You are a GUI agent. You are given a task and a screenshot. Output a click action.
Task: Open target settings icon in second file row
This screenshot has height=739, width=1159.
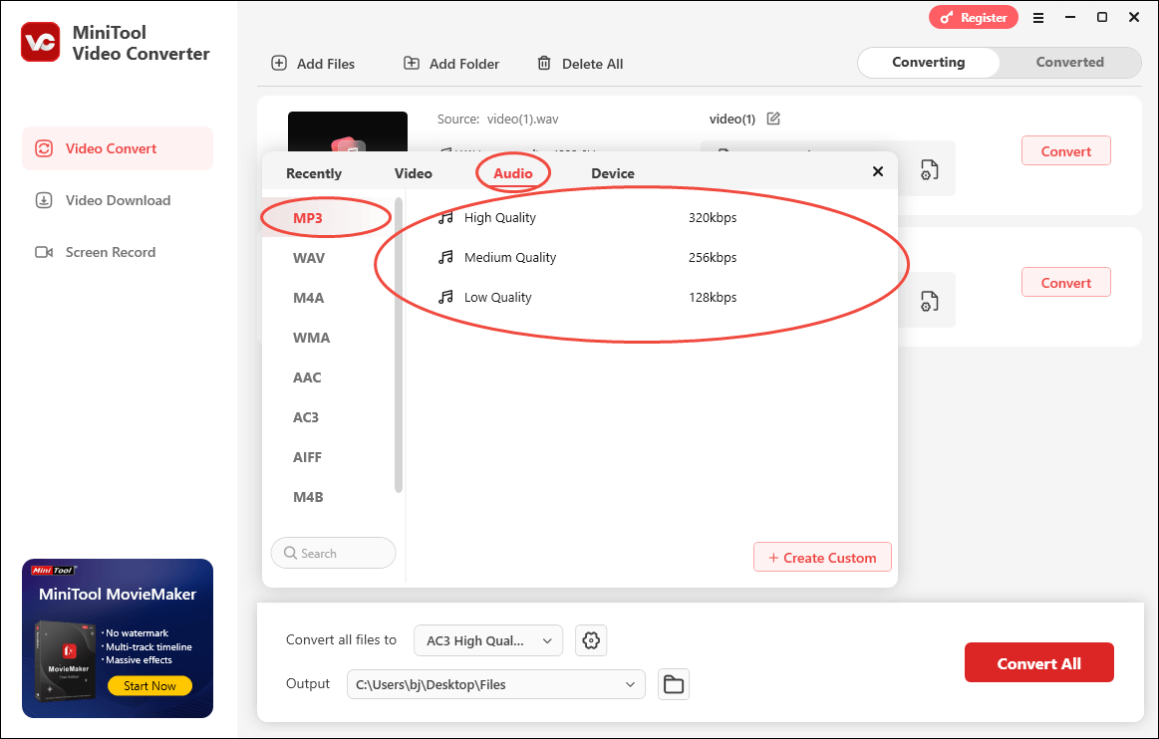(929, 302)
